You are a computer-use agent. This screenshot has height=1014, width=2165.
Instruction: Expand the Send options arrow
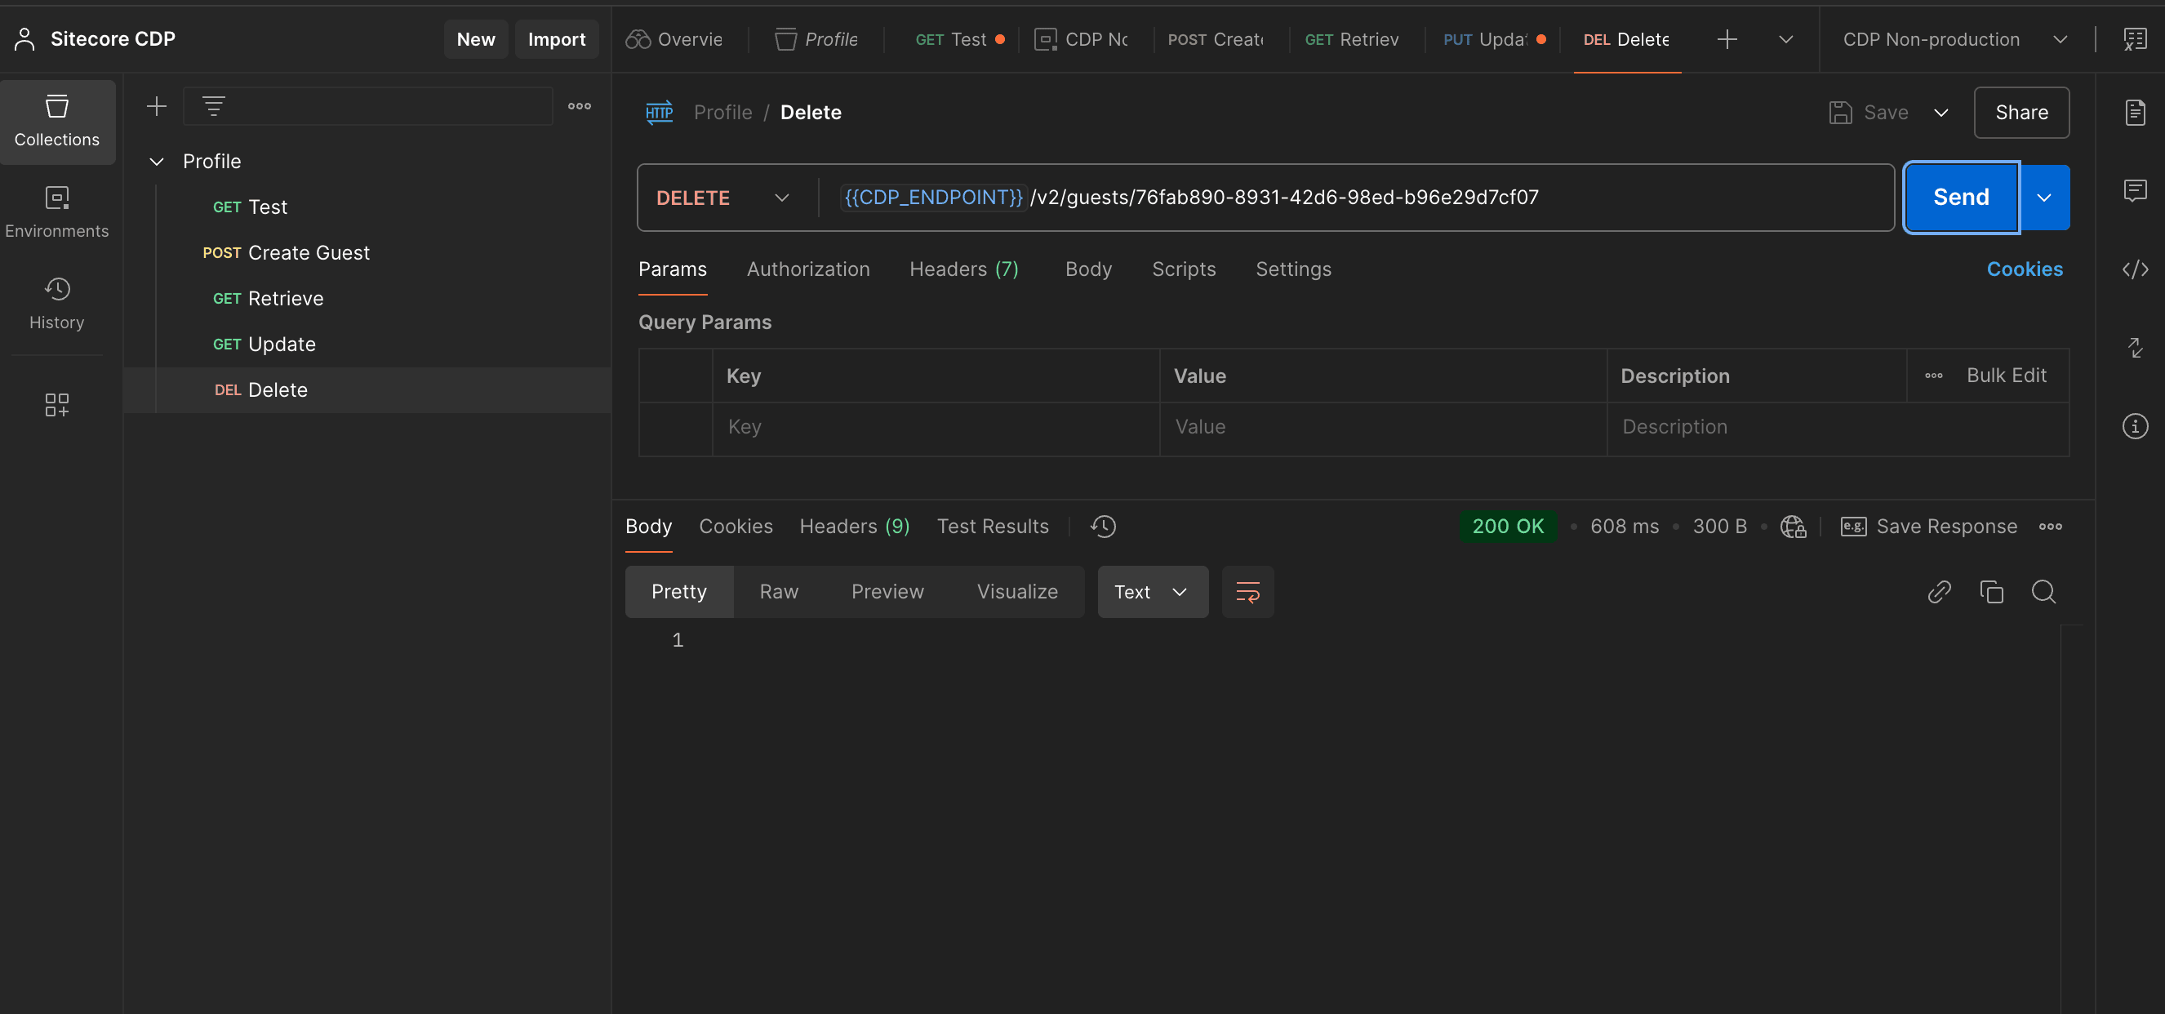[2043, 198]
